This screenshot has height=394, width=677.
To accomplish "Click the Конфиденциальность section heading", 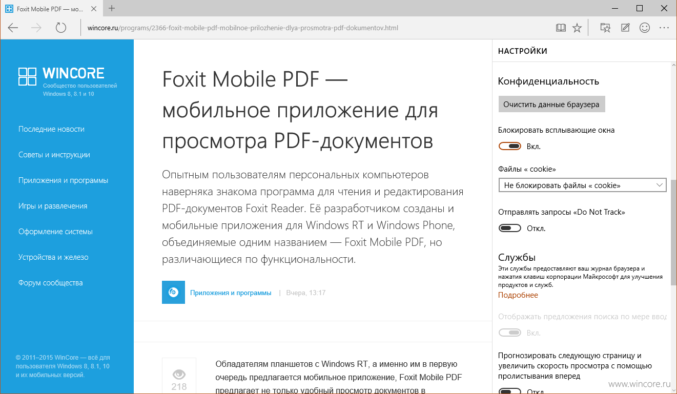I will point(548,81).
